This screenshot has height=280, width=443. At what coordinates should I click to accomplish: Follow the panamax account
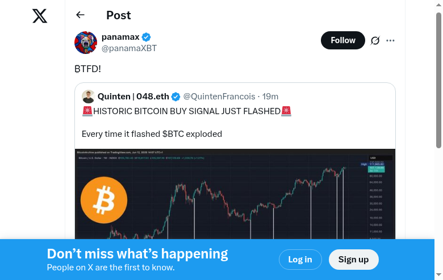(343, 40)
